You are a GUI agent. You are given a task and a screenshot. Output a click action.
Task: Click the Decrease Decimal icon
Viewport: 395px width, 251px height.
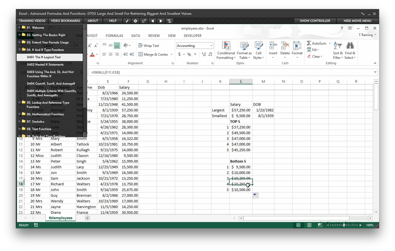coord(210,54)
